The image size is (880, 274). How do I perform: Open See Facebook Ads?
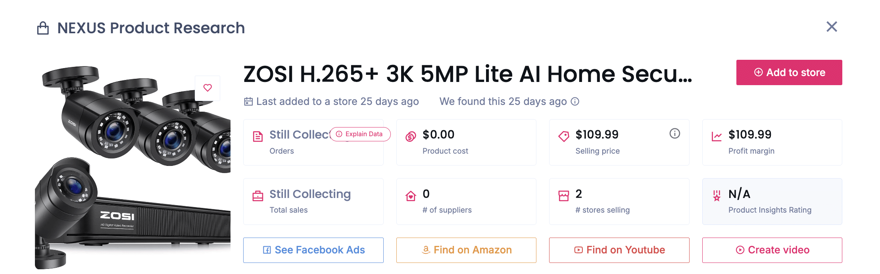tap(313, 250)
